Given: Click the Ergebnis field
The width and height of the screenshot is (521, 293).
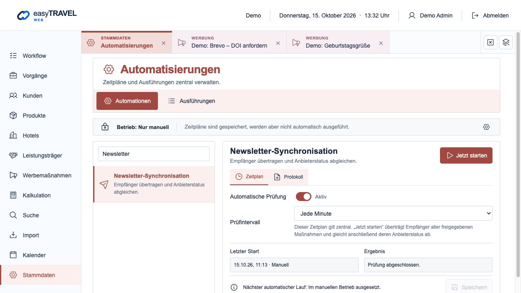Looking at the screenshot, I should point(428,265).
